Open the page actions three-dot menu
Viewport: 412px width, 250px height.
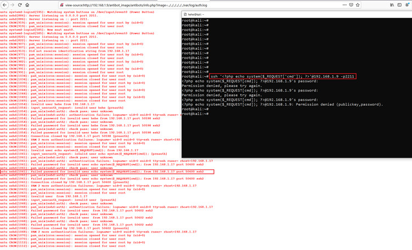[x=344, y=5]
